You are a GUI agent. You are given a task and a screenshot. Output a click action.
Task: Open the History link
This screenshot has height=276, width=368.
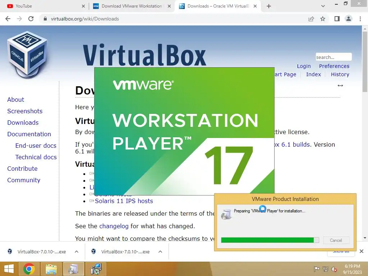coord(340,74)
